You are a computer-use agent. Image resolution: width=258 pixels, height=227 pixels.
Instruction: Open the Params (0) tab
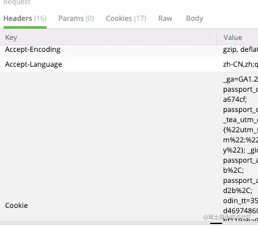point(76,18)
